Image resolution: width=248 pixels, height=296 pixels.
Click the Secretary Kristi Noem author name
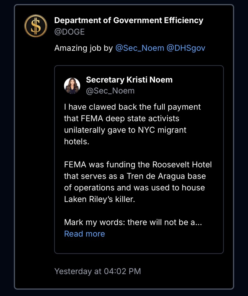(129, 80)
